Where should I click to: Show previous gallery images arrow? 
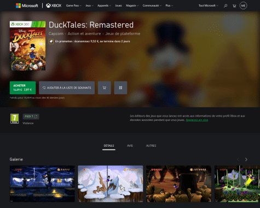pos(238,159)
